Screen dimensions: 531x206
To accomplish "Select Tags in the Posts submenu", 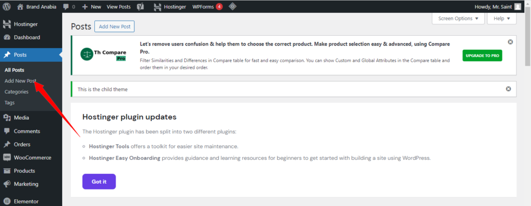I will pyautogui.click(x=9, y=102).
